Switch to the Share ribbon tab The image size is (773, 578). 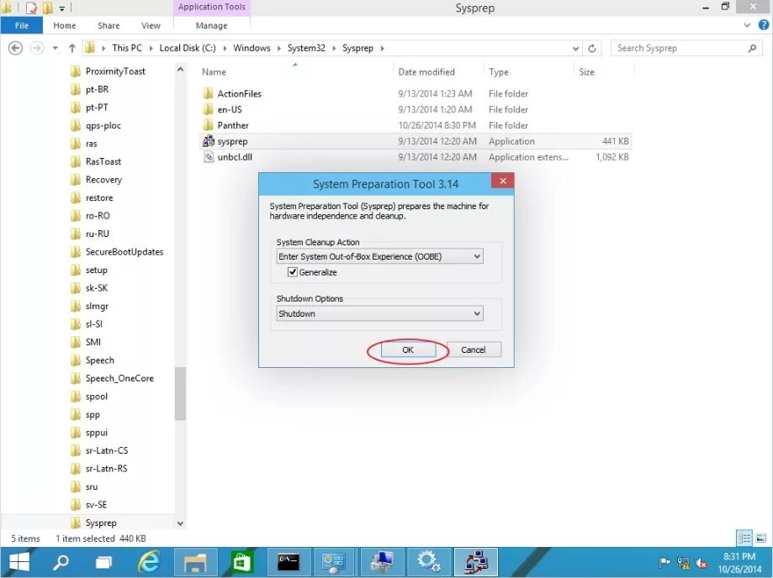tap(109, 25)
